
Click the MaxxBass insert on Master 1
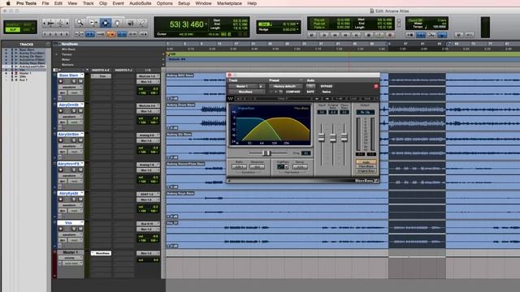click(x=101, y=253)
